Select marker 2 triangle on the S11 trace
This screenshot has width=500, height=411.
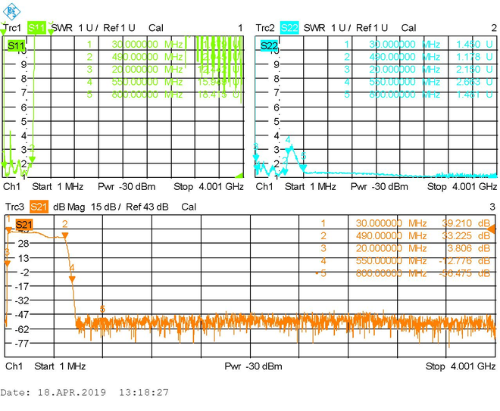pyautogui.click(x=32, y=159)
